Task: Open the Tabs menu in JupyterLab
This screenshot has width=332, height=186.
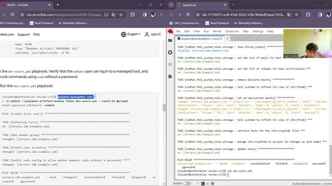Action: (x=245, y=31)
